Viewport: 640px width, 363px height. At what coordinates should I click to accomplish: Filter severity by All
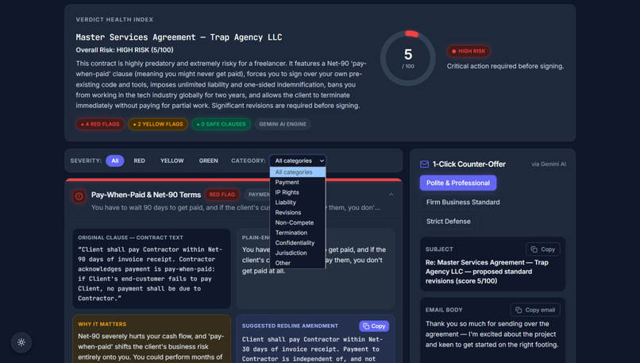pyautogui.click(x=114, y=161)
